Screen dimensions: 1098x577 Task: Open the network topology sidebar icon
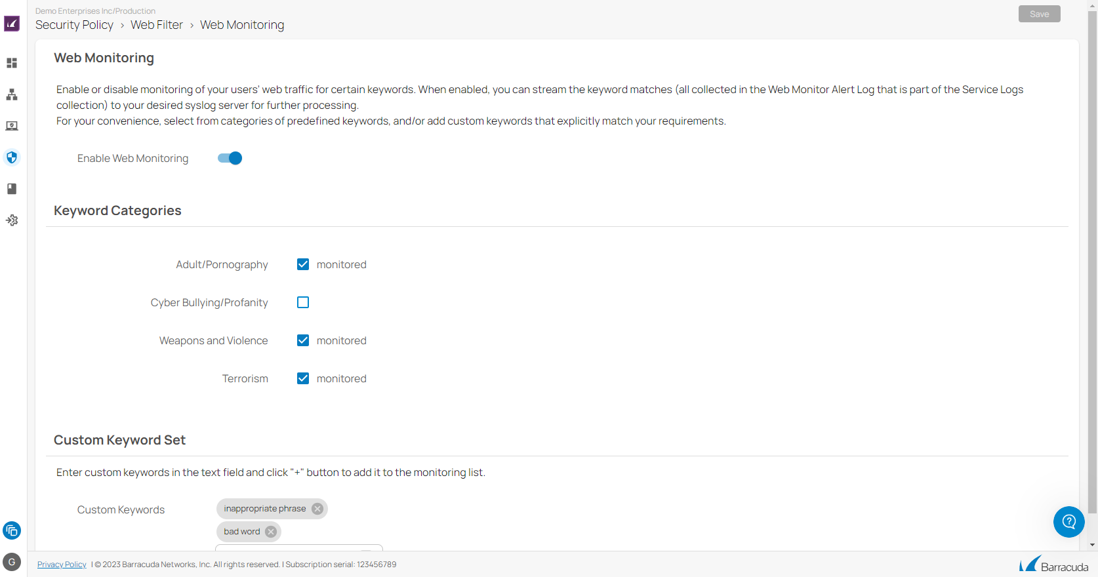12,94
